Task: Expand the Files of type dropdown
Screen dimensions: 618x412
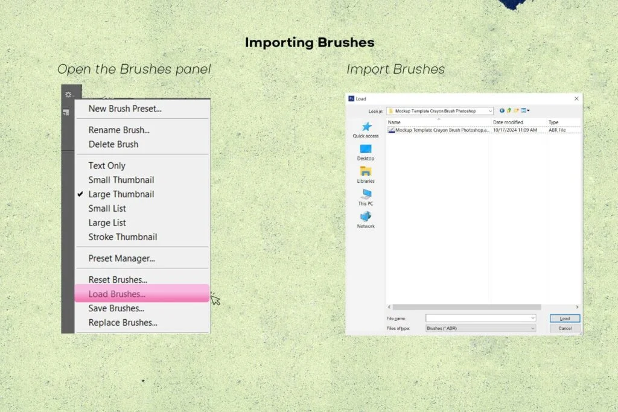Action: click(532, 328)
